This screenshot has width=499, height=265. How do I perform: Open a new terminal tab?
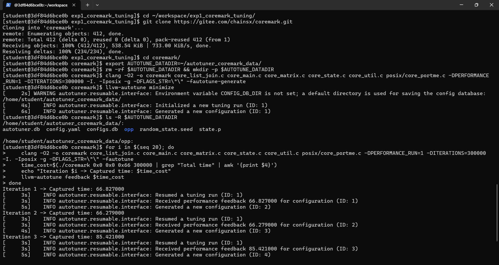[88, 5]
